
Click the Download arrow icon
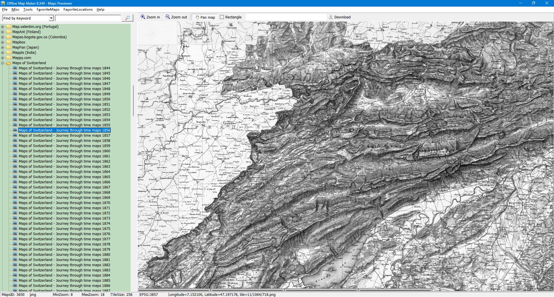[x=331, y=17]
